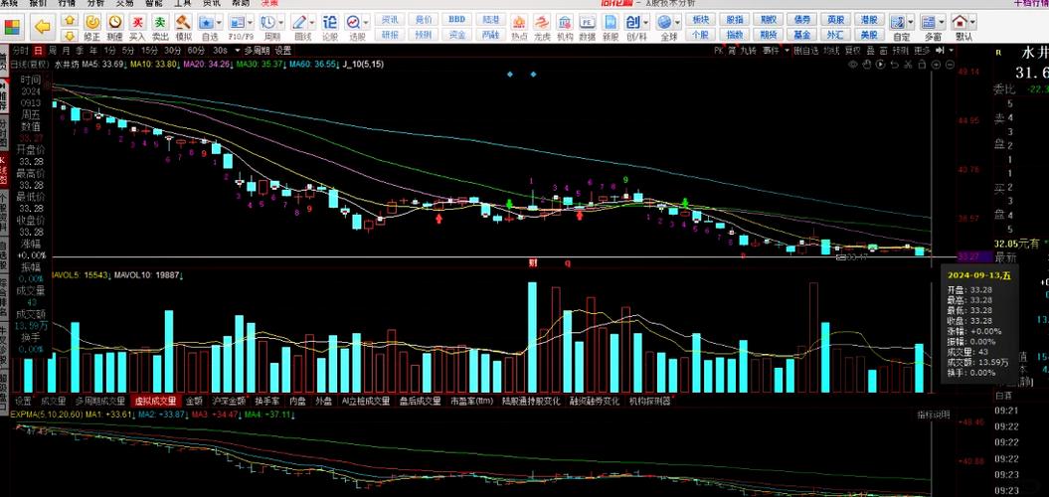
Task: Click the 陆股通持股变化 indicator tab
Action: pyautogui.click(x=531, y=402)
